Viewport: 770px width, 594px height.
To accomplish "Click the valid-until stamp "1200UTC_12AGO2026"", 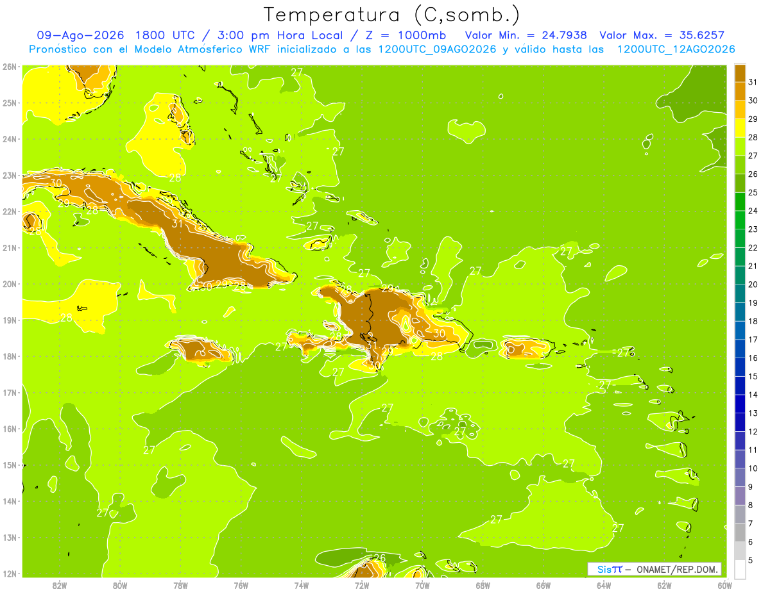I will point(676,49).
